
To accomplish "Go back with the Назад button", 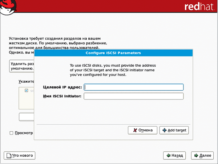I will click(x=174, y=156).
